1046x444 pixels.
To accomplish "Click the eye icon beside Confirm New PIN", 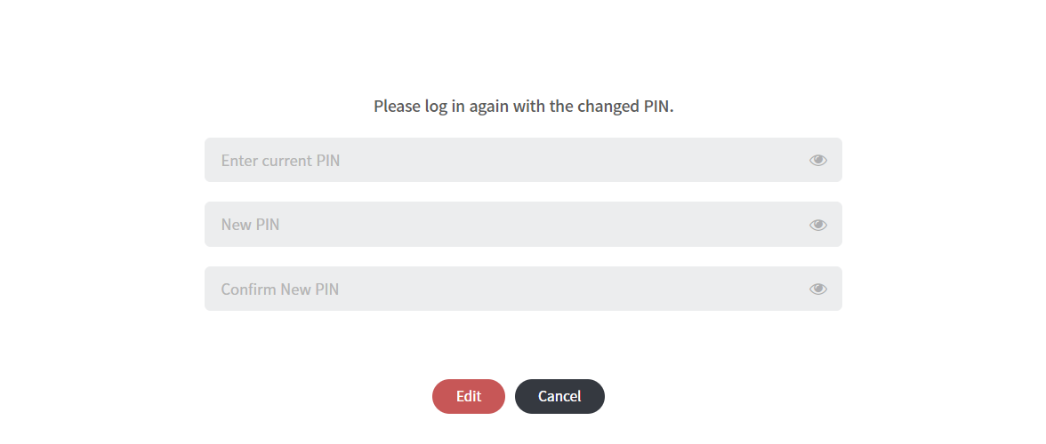I will [818, 289].
